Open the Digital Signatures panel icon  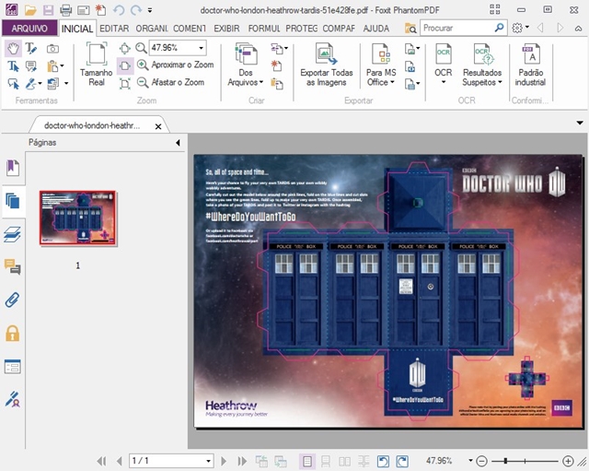pyautogui.click(x=12, y=399)
